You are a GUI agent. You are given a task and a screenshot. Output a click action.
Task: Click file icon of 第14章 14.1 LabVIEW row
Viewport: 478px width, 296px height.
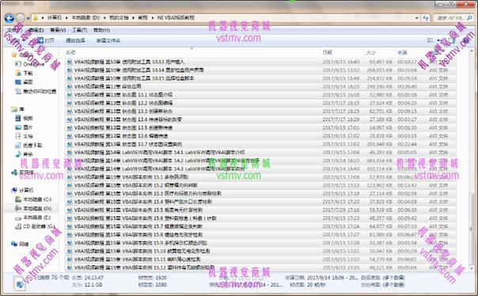[70, 153]
